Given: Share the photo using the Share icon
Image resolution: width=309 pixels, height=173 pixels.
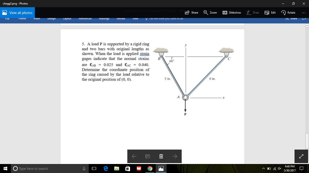Looking at the screenshot, I should (191, 13).
